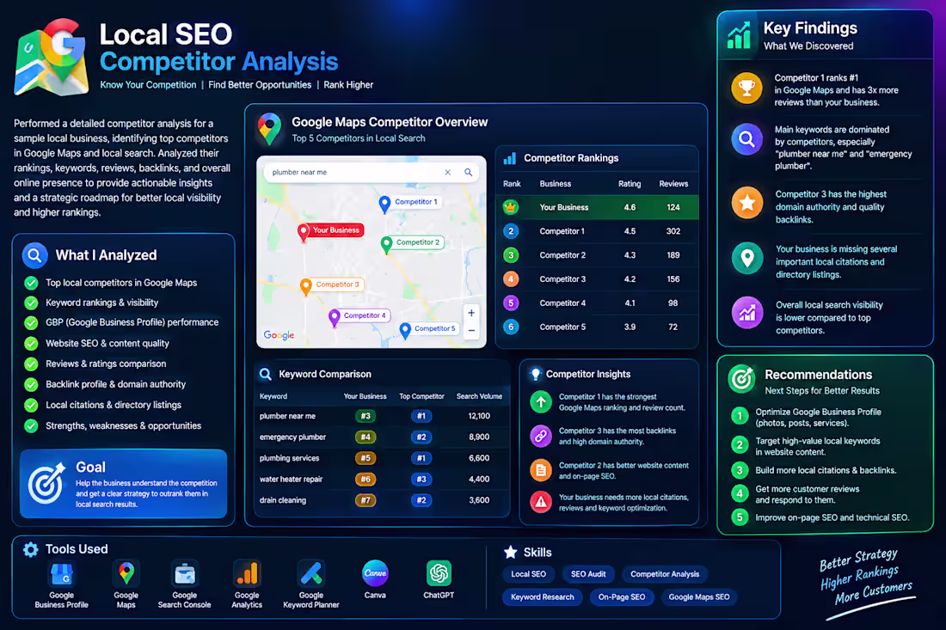
Task: Select the green Competitor 2 map pin
Action: point(387,245)
